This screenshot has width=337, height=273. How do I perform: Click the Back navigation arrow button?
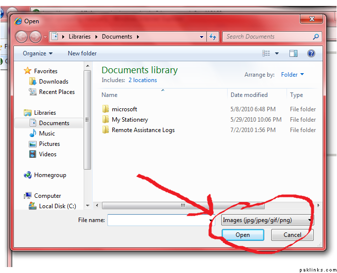click(22, 37)
